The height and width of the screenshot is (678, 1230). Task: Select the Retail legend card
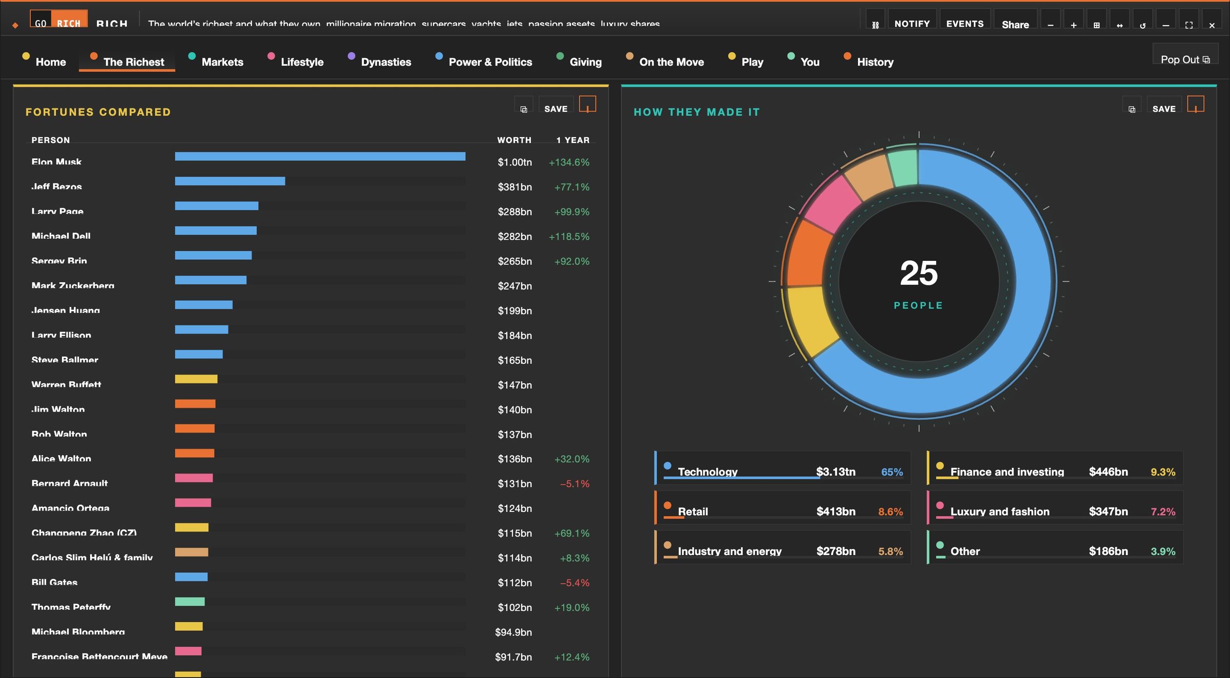783,507
